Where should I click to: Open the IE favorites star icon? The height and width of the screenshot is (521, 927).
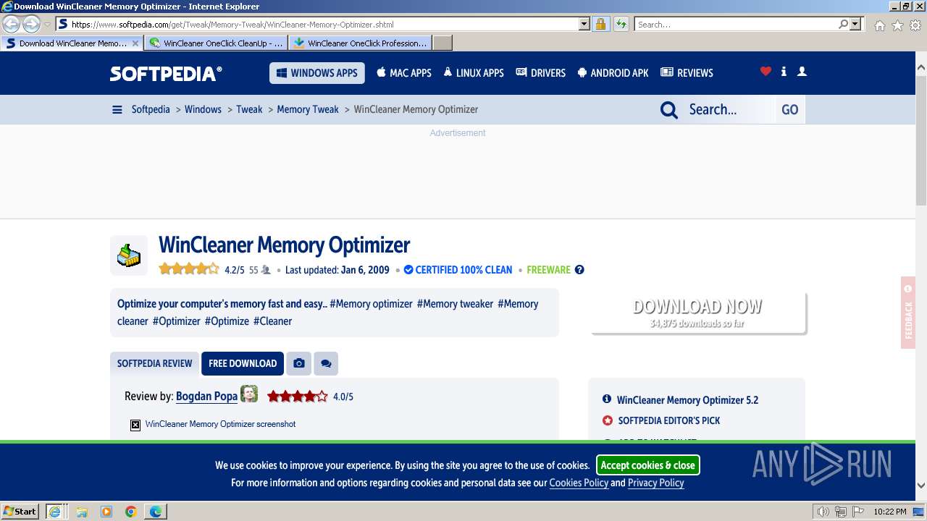click(x=897, y=25)
